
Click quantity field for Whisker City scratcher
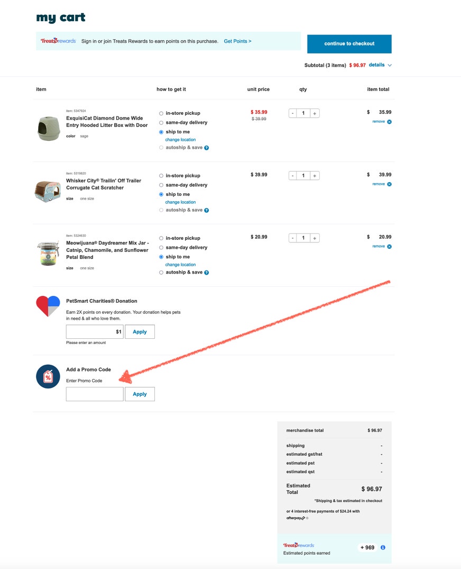pos(303,176)
